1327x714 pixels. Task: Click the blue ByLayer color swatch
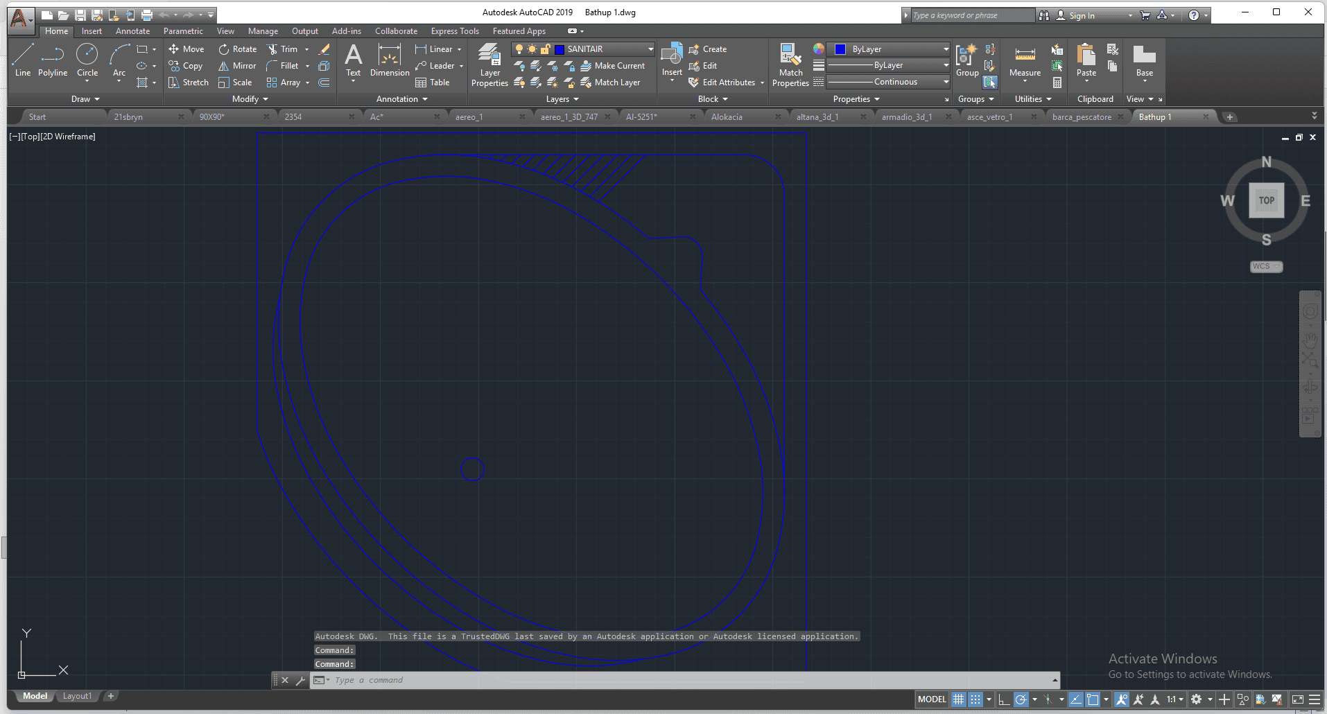[840, 49]
